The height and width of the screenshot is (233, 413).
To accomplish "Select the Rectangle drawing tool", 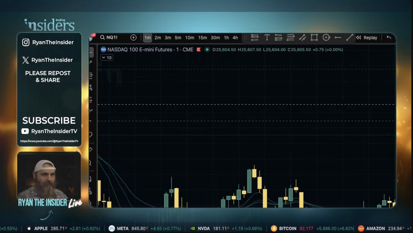I will (314, 38).
